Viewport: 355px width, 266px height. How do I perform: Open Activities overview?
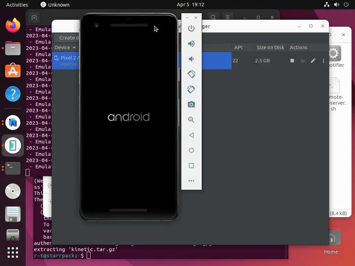[x=17, y=5]
